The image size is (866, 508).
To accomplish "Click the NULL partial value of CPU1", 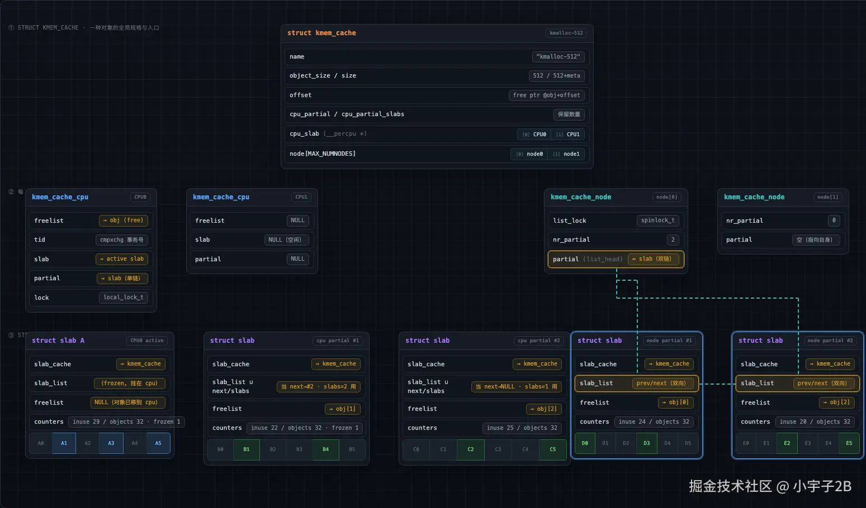I will pyautogui.click(x=298, y=259).
